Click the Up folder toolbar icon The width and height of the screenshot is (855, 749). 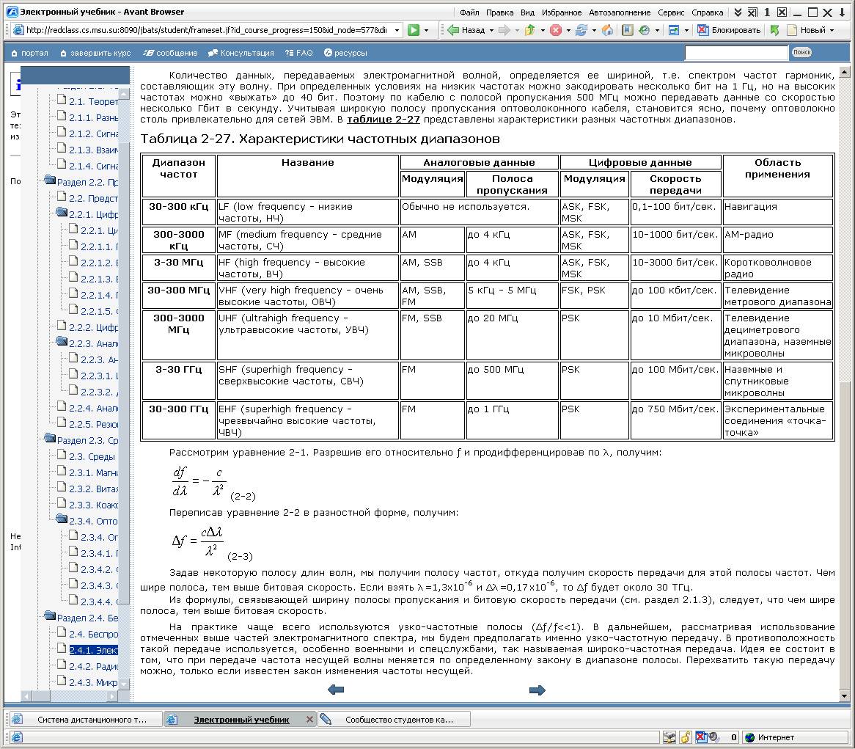(529, 30)
